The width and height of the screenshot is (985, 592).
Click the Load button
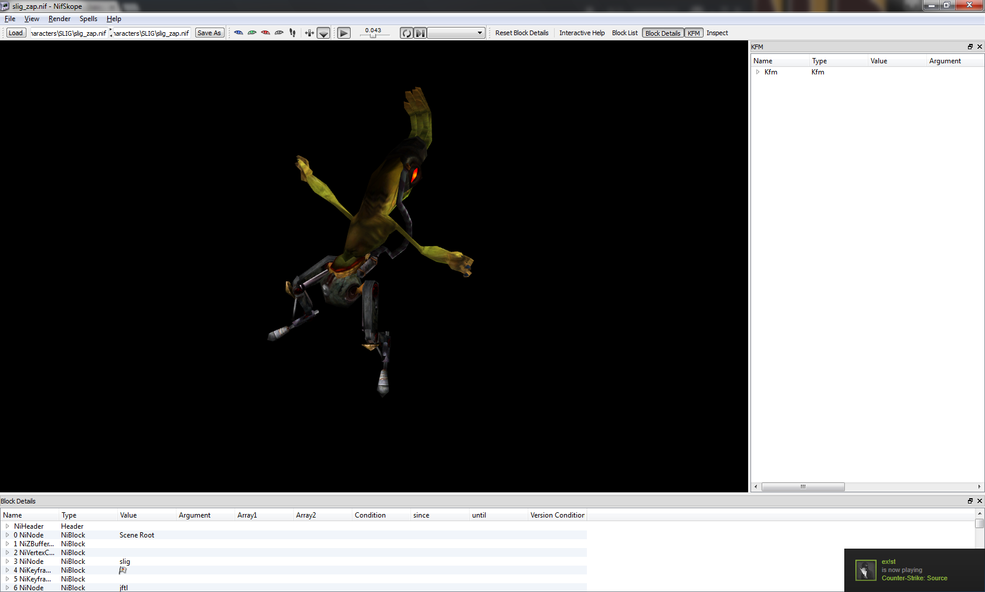[16, 33]
